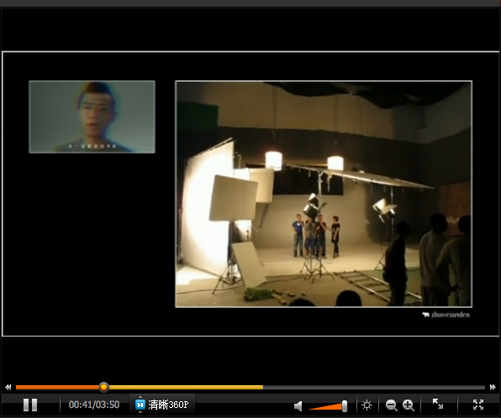Seek into the yellow buffered portion of progress bar
This screenshot has height=418, width=501.
(x=185, y=388)
